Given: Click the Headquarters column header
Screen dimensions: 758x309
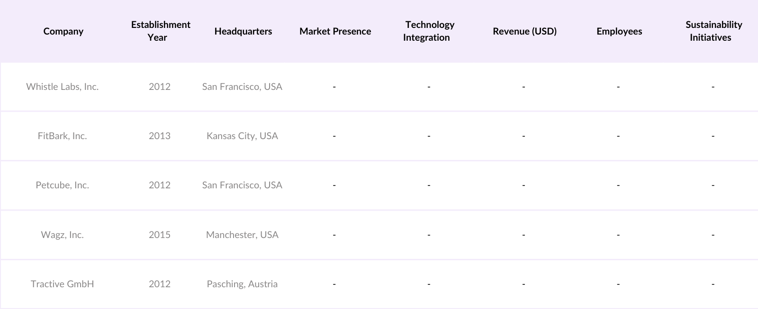Looking at the screenshot, I should point(243,31).
